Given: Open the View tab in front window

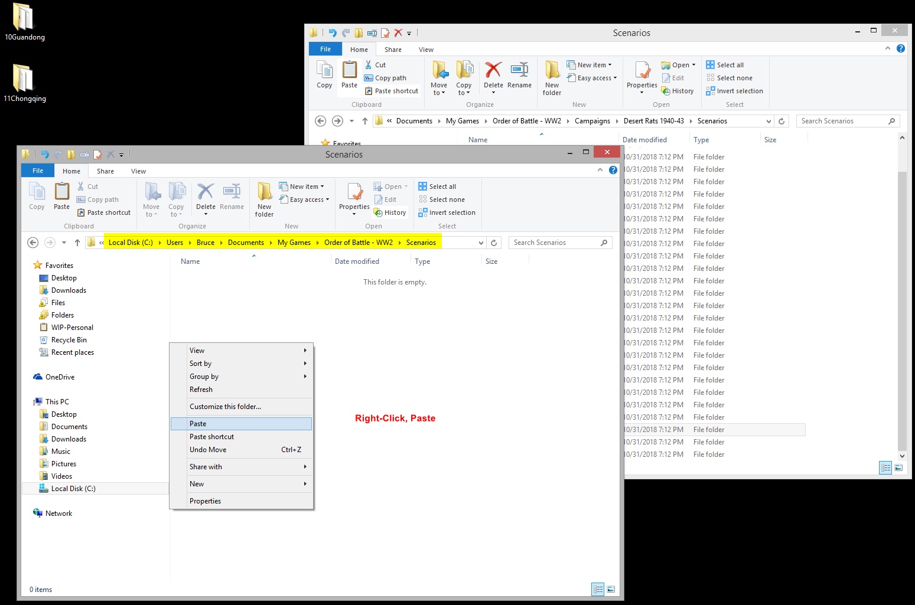Looking at the screenshot, I should tap(138, 171).
